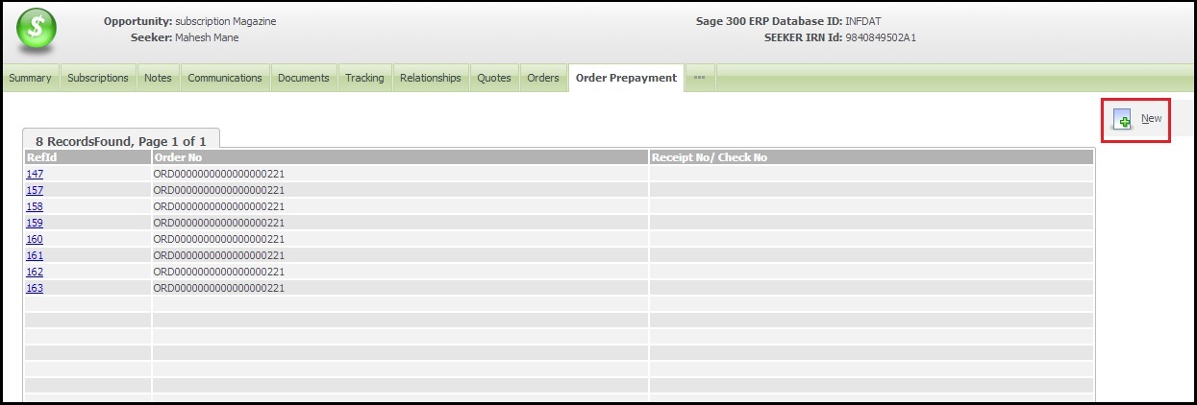Click the seeker name 'Mahesh Mane'
The height and width of the screenshot is (405, 1197).
click(x=207, y=37)
